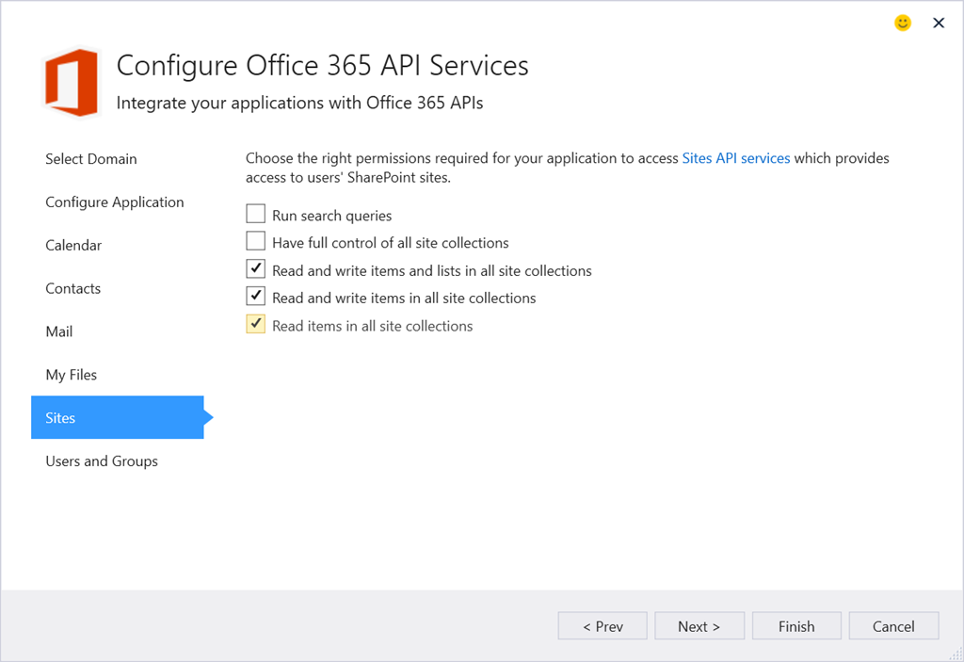The width and height of the screenshot is (964, 662).
Task: Open Users and Groups page
Action: coord(102,460)
